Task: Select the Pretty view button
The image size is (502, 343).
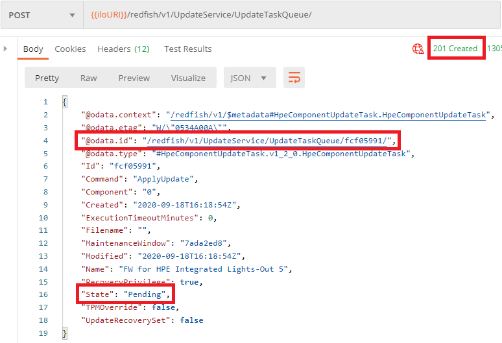Action: click(x=47, y=78)
